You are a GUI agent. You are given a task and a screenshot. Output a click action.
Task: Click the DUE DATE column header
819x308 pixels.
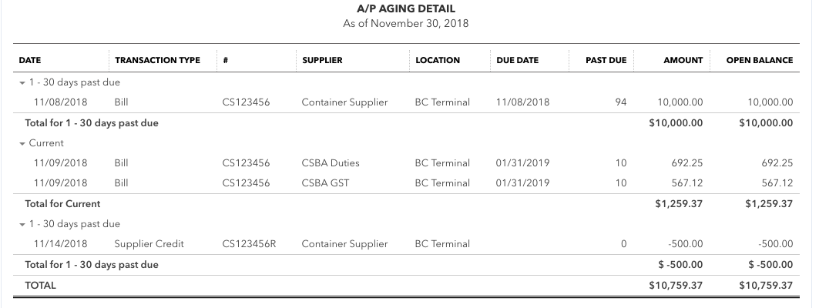tap(517, 60)
